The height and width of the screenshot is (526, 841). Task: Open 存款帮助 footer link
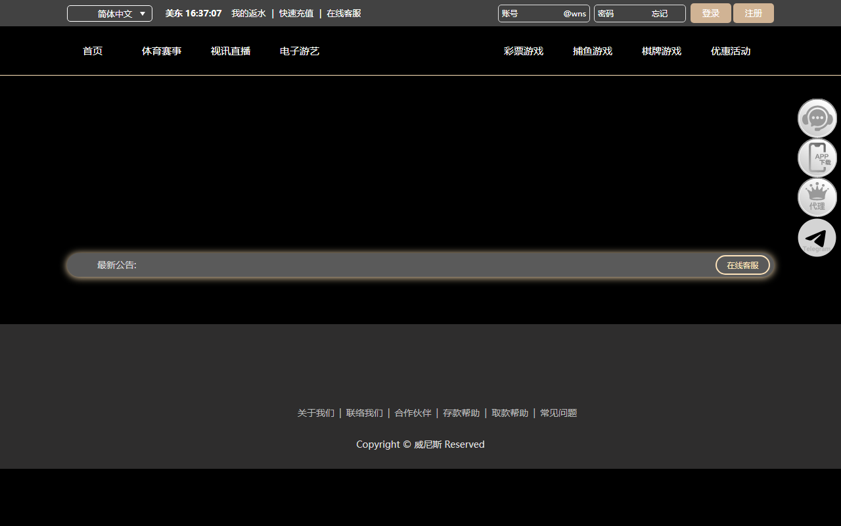461,413
